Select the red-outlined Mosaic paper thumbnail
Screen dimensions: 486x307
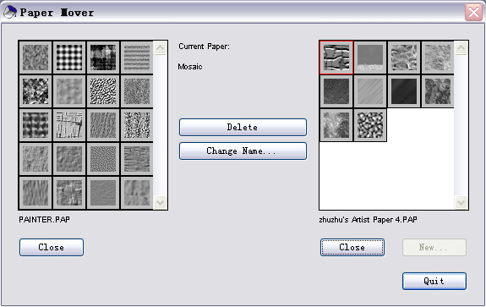(336, 58)
